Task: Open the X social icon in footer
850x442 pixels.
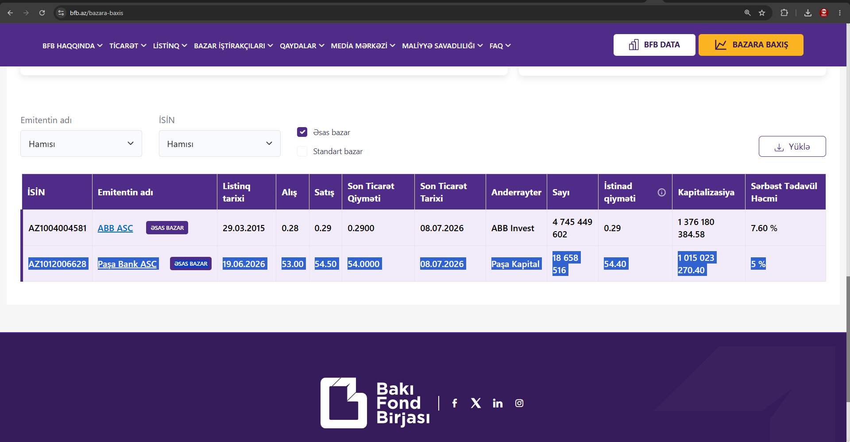Action: 476,403
